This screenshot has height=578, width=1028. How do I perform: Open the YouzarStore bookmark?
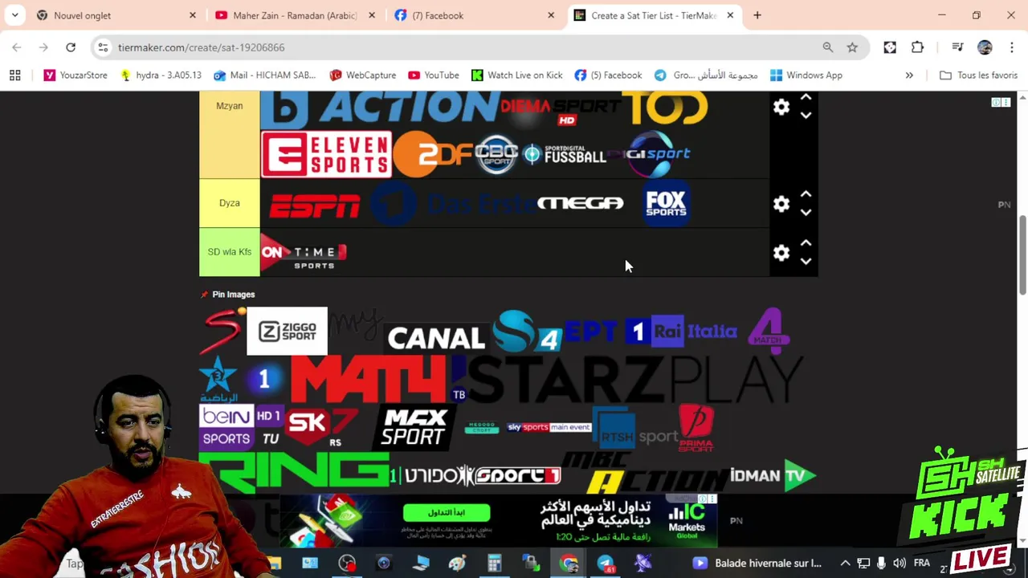[x=75, y=75]
